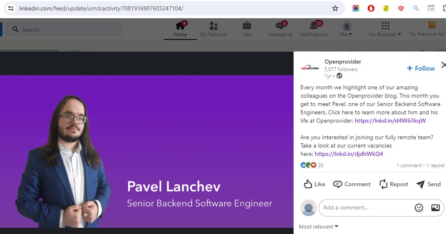Click the Try Premium link
The height and width of the screenshot is (234, 446).
[427, 29]
